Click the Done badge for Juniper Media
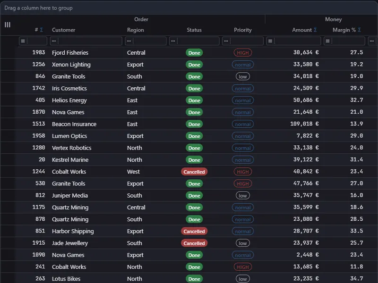378x283 pixels. (x=194, y=196)
